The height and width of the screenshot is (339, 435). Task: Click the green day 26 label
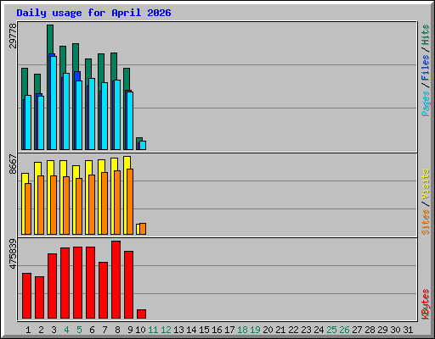click(x=344, y=330)
